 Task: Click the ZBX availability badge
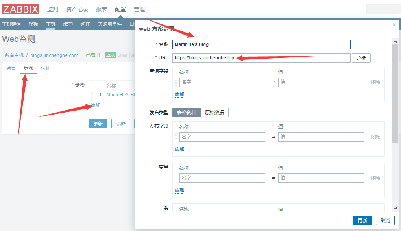pos(110,55)
